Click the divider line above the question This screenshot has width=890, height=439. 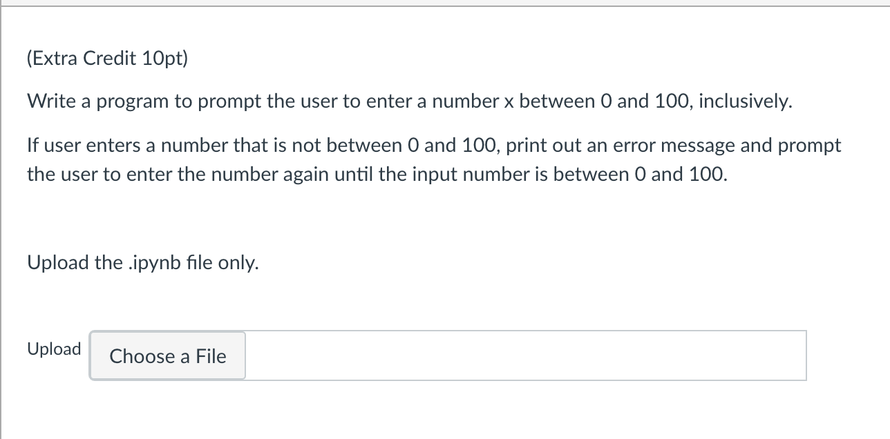pos(445,6)
